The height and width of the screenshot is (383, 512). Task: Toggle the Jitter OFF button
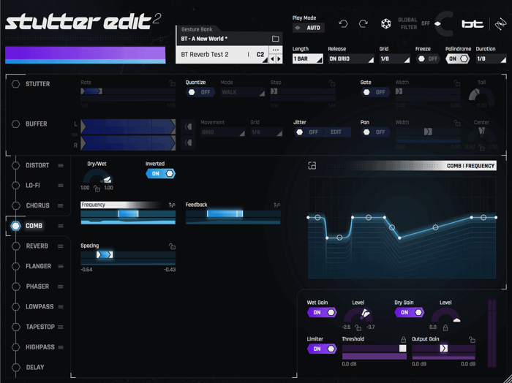[x=308, y=132]
